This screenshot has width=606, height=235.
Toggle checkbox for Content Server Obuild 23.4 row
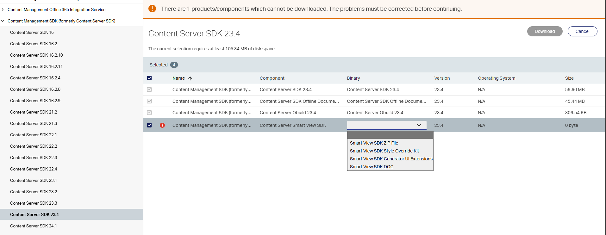(x=149, y=113)
